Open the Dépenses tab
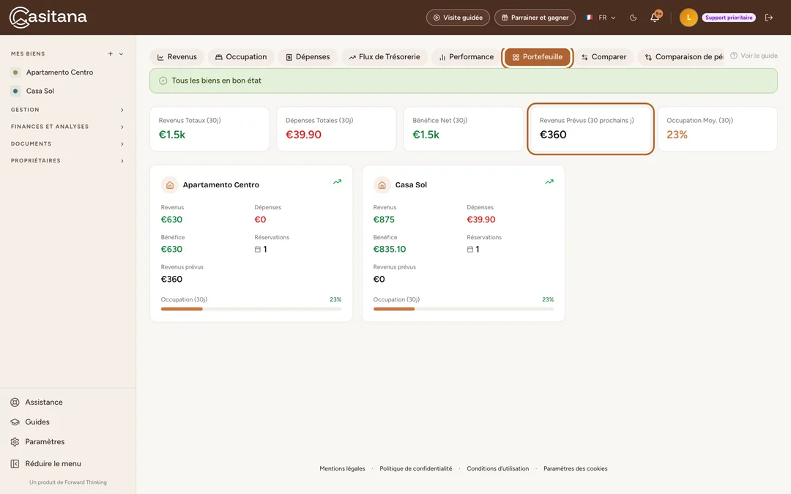This screenshot has width=791, height=494. click(x=308, y=57)
